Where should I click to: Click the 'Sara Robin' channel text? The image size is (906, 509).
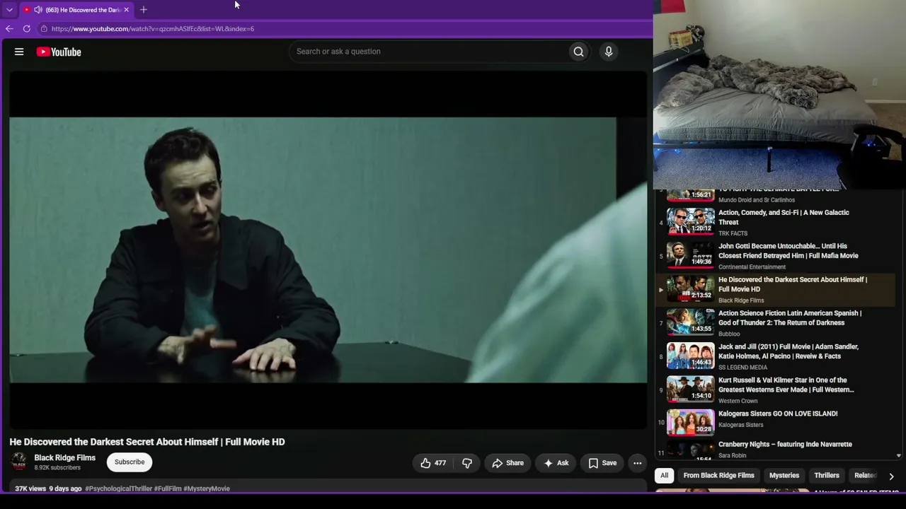click(x=732, y=456)
